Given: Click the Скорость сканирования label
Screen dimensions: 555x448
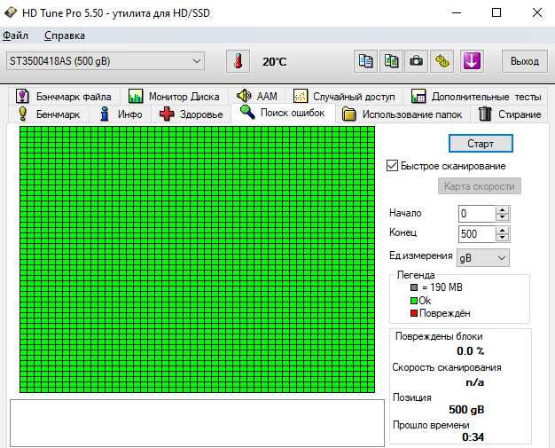Looking at the screenshot, I should (x=447, y=367).
